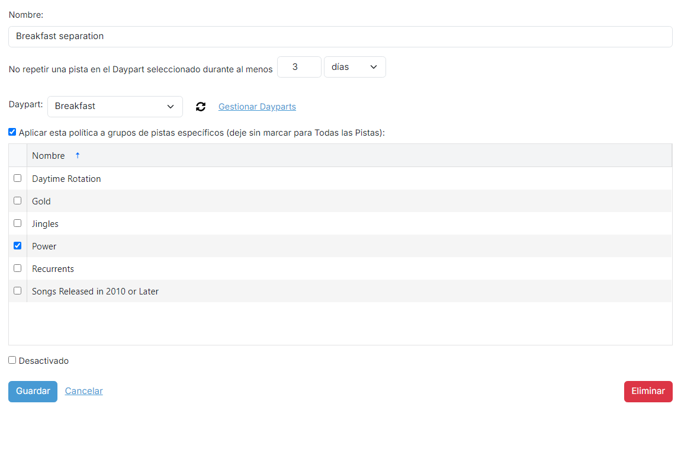Focus the Nombre text field

tap(340, 37)
